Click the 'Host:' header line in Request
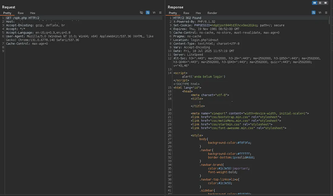Image resolution: width=333 pixels, height=196 pixels. coord(10,22)
